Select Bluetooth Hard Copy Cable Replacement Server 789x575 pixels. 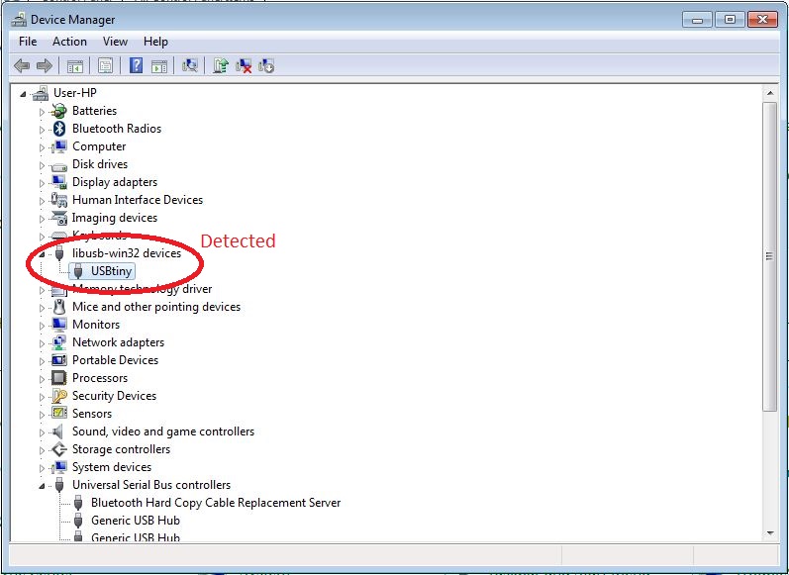click(216, 503)
